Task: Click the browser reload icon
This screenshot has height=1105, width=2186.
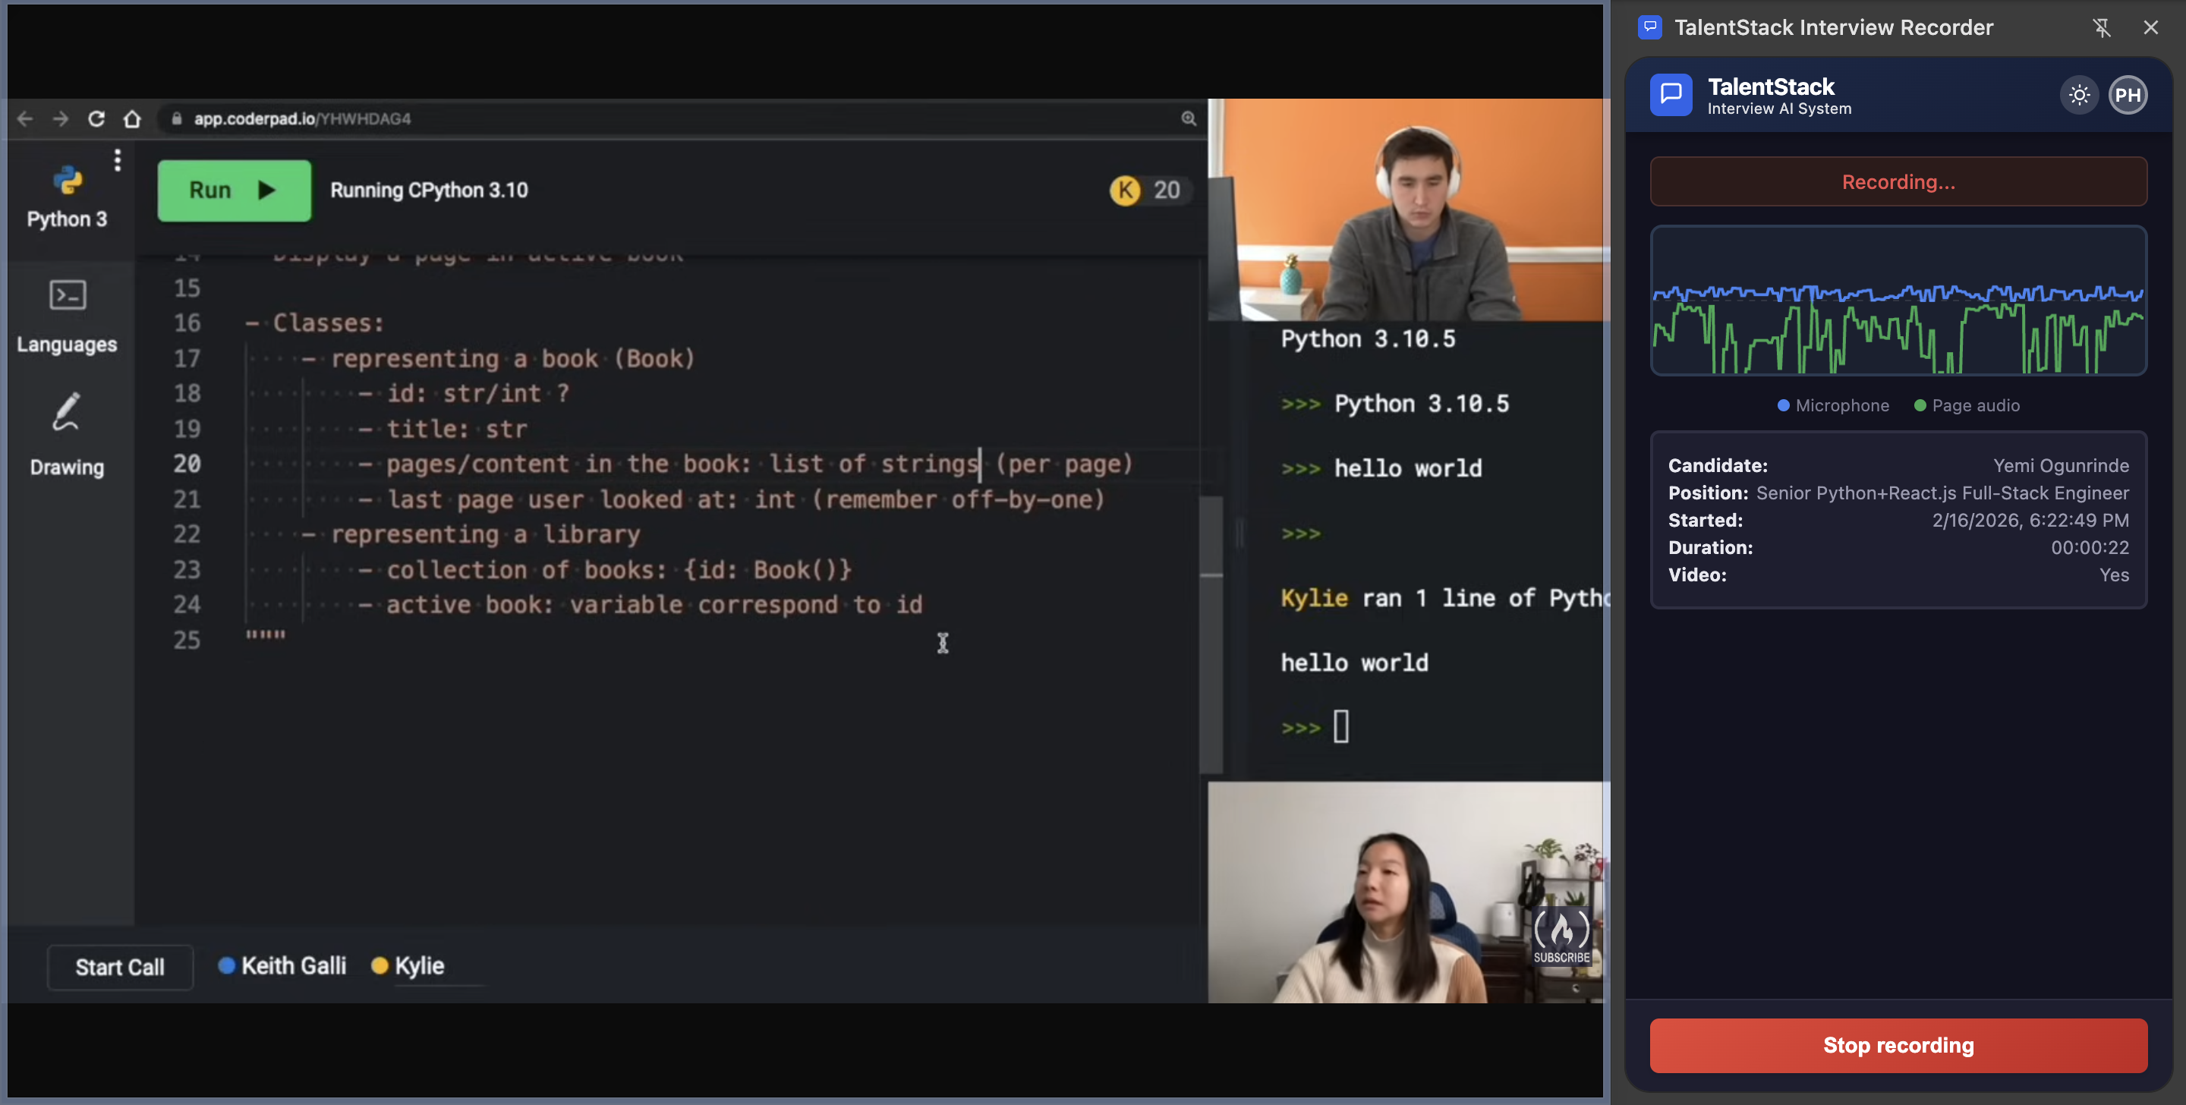Action: [x=96, y=119]
